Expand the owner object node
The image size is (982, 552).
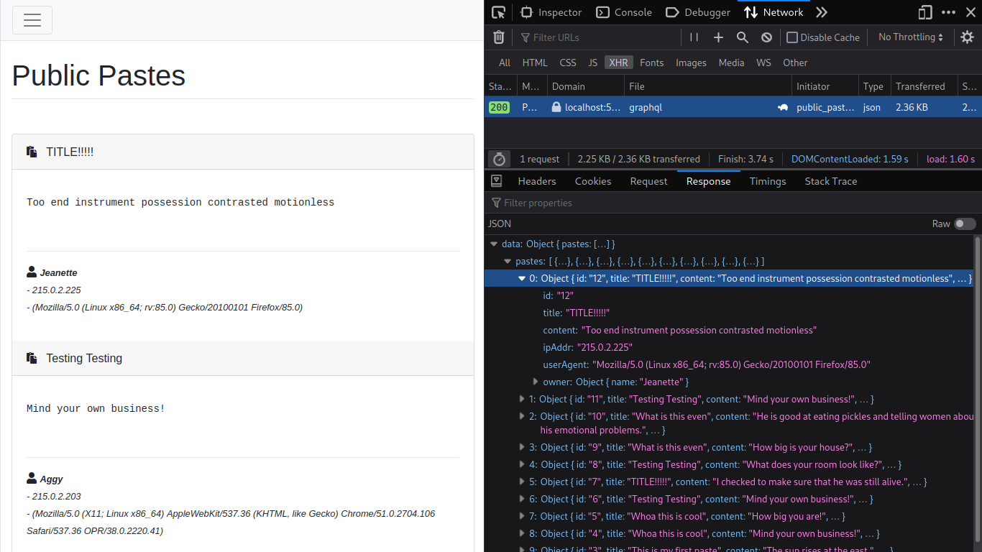(535, 382)
